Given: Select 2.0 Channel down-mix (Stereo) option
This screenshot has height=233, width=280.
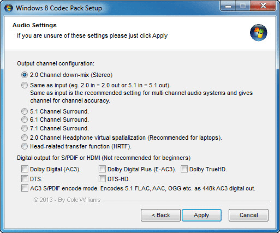Looking at the screenshot, I should tap(25, 75).
